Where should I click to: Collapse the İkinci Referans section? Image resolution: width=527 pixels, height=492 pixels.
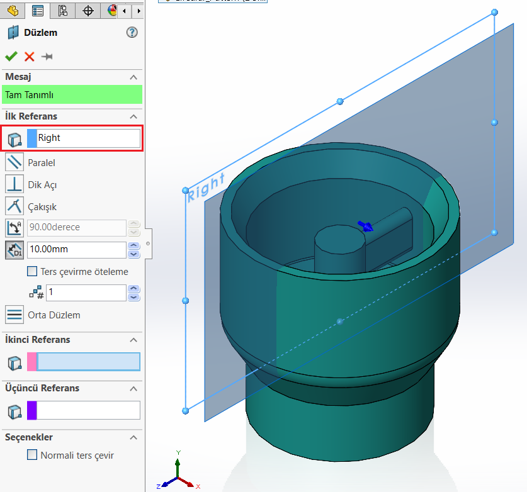133,340
